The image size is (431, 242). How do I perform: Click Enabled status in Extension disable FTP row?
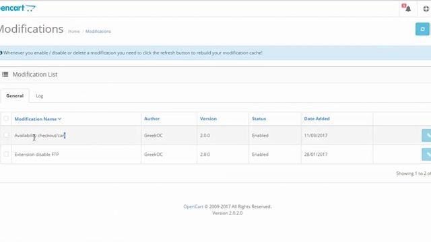(260, 154)
